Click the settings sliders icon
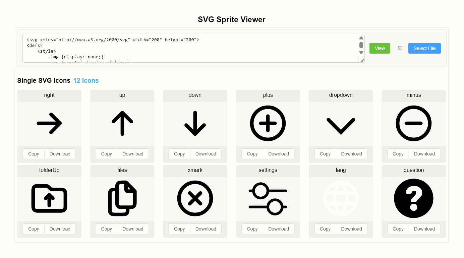Screen dimensions: 464x258 (x=268, y=198)
